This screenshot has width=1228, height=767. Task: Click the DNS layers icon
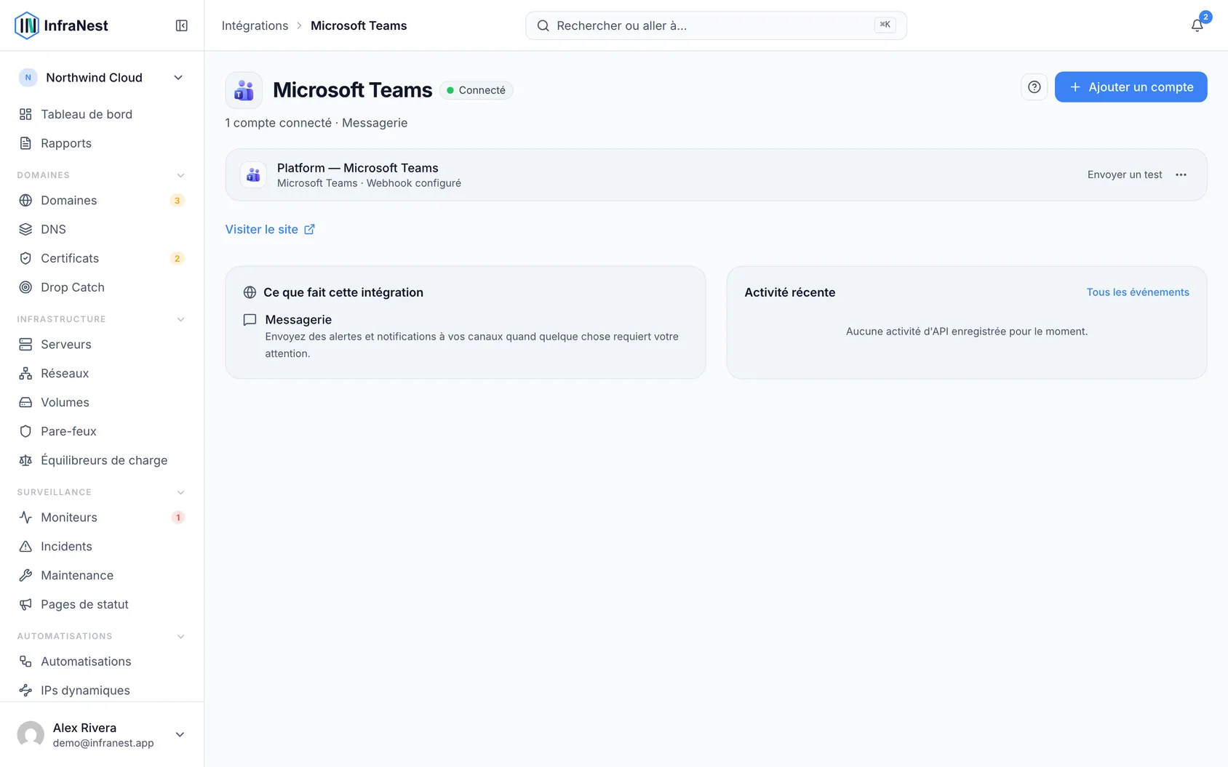[x=25, y=229]
